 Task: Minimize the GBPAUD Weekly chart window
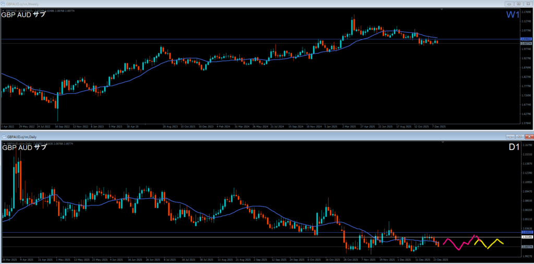point(510,4)
